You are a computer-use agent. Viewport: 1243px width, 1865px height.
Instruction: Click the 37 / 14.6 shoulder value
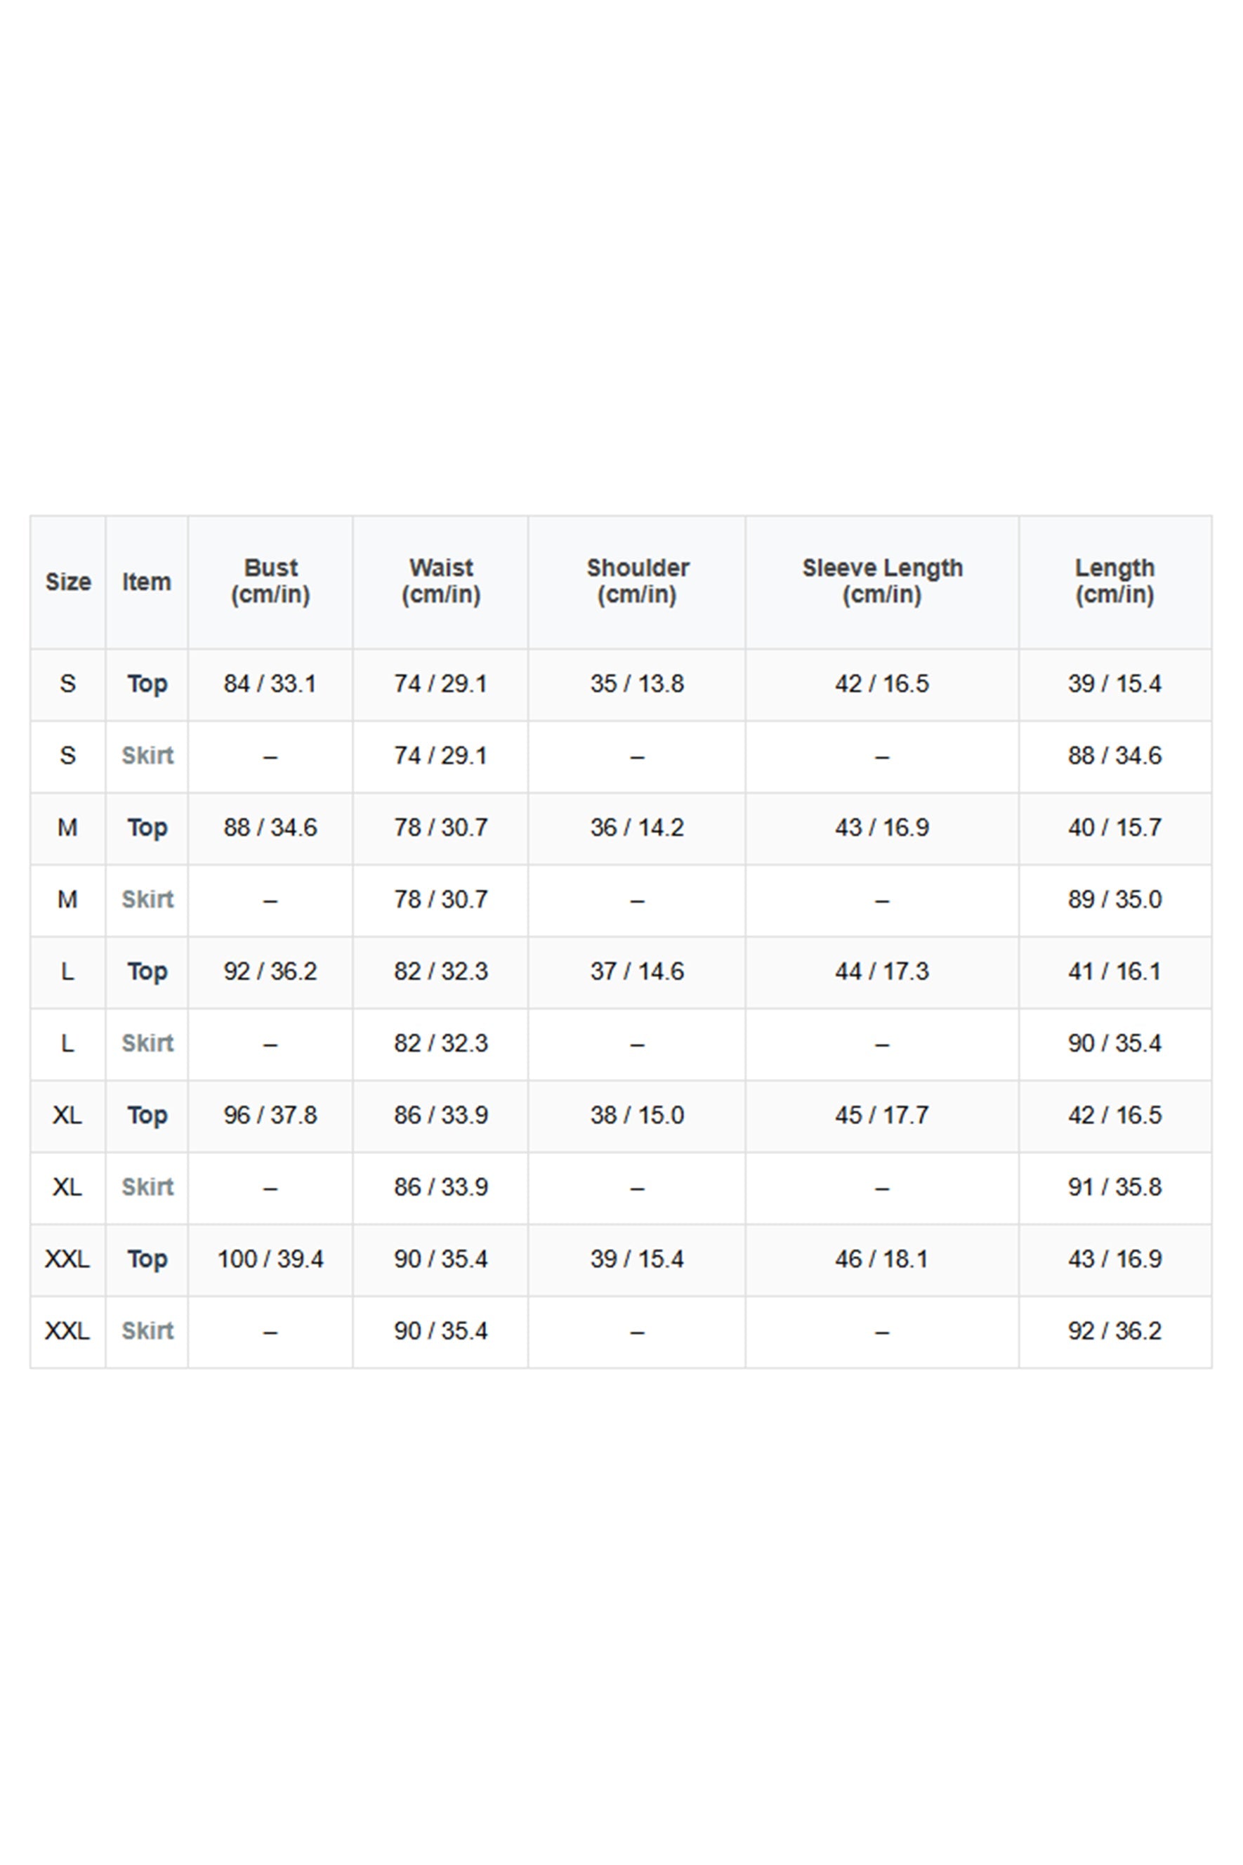click(x=636, y=971)
